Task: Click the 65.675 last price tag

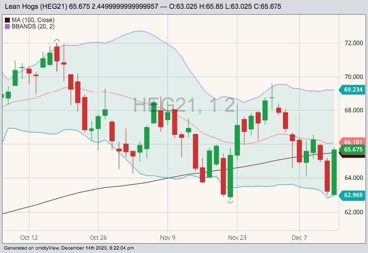Action: (x=352, y=150)
